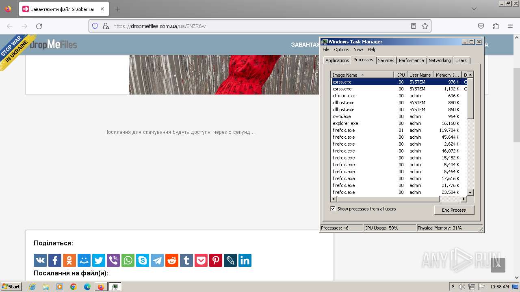Screen dimensions: 520x292
Task: Share the file via Telegram
Action: (x=157, y=260)
